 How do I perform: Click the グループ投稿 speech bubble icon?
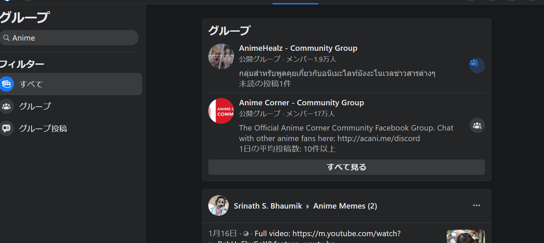point(7,129)
